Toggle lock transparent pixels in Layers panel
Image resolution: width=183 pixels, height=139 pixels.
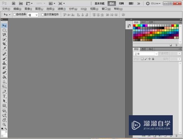pyautogui.click(x=142, y=59)
